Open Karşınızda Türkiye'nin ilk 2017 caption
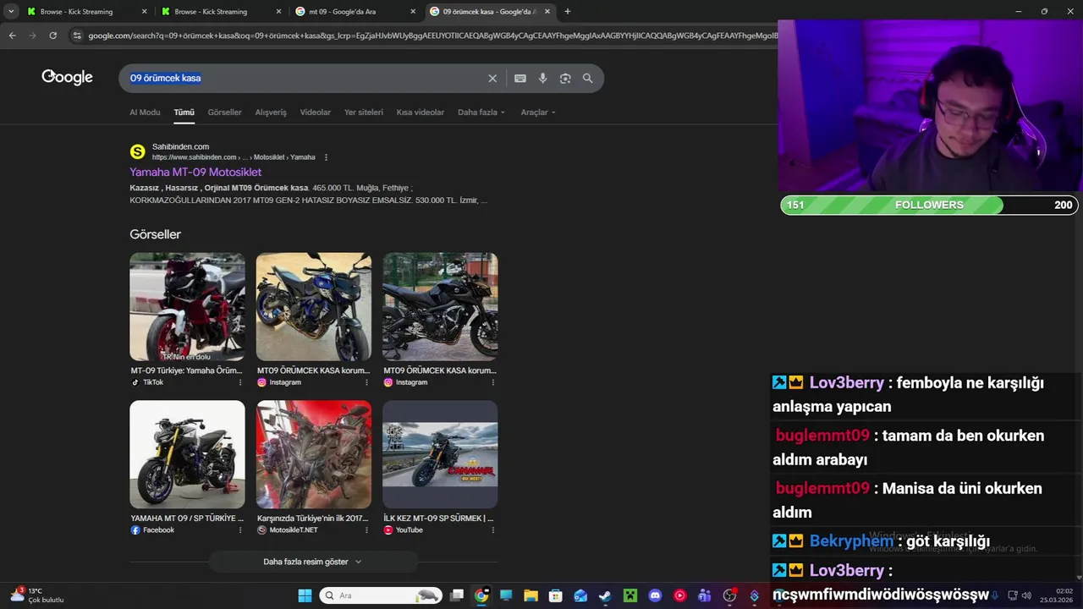Screen dimensions: 1083x609 click(313, 518)
